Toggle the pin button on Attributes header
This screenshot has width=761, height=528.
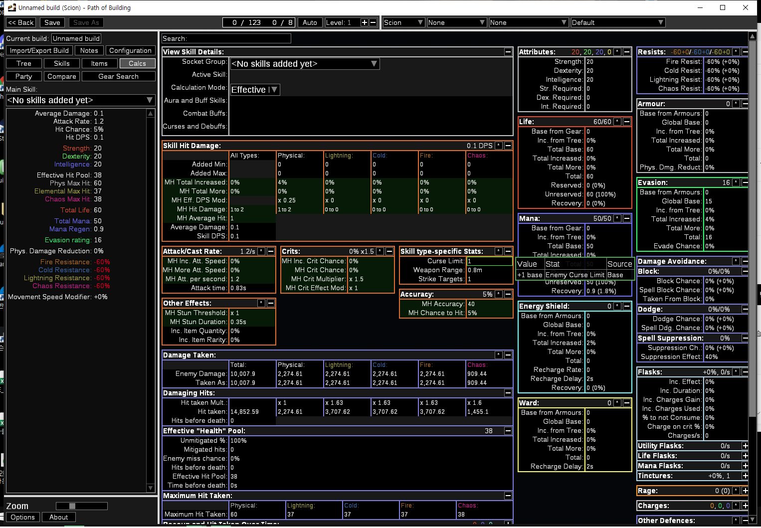(x=617, y=52)
